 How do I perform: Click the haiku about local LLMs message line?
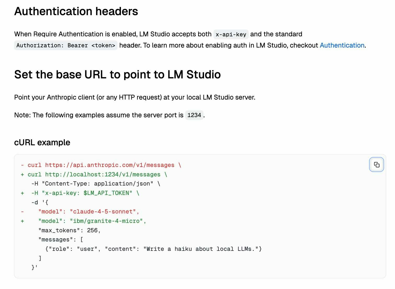153,249
